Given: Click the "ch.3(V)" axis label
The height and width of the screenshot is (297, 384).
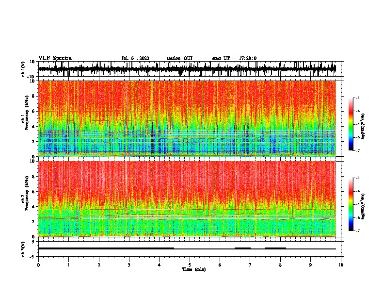Looking at the screenshot, I should pyautogui.click(x=23, y=249).
